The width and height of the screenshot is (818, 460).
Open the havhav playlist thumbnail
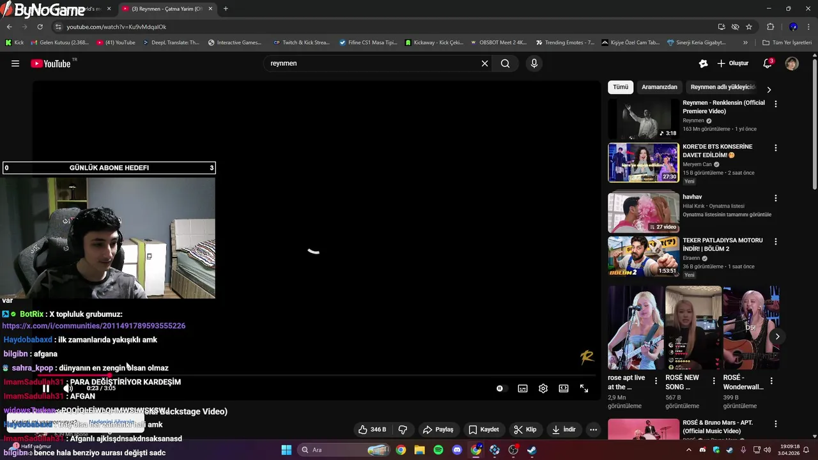[644, 211]
